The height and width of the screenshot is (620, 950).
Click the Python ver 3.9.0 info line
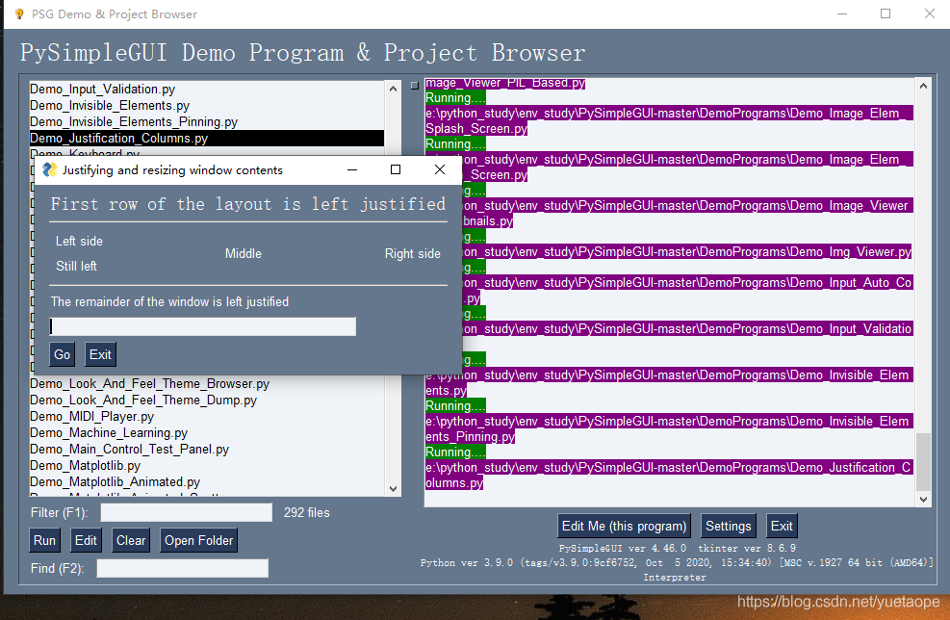(677, 562)
